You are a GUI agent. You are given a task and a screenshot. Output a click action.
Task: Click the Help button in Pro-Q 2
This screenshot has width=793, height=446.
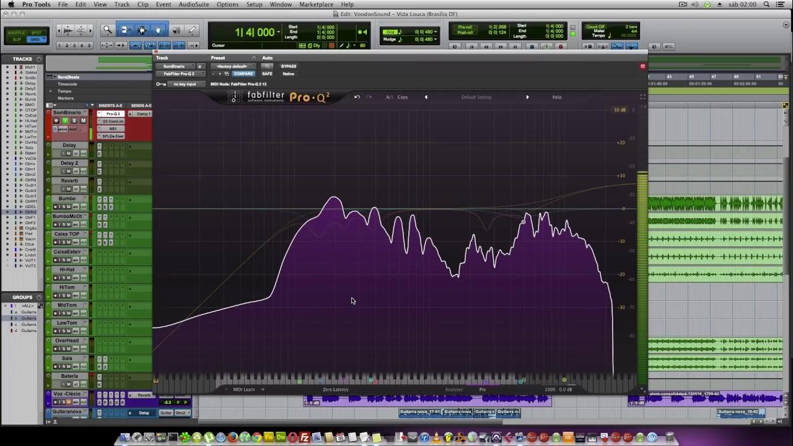coord(557,97)
